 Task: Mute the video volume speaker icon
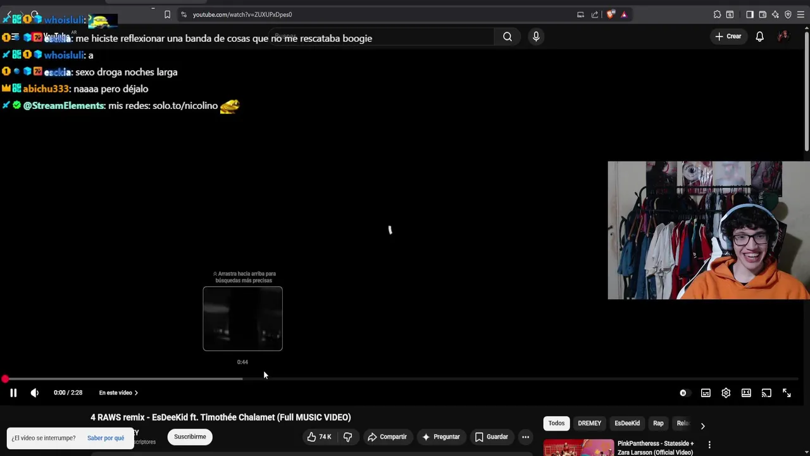[34, 393]
